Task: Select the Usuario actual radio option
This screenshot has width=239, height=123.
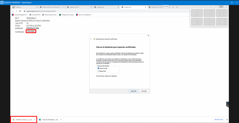Action: (98, 68)
